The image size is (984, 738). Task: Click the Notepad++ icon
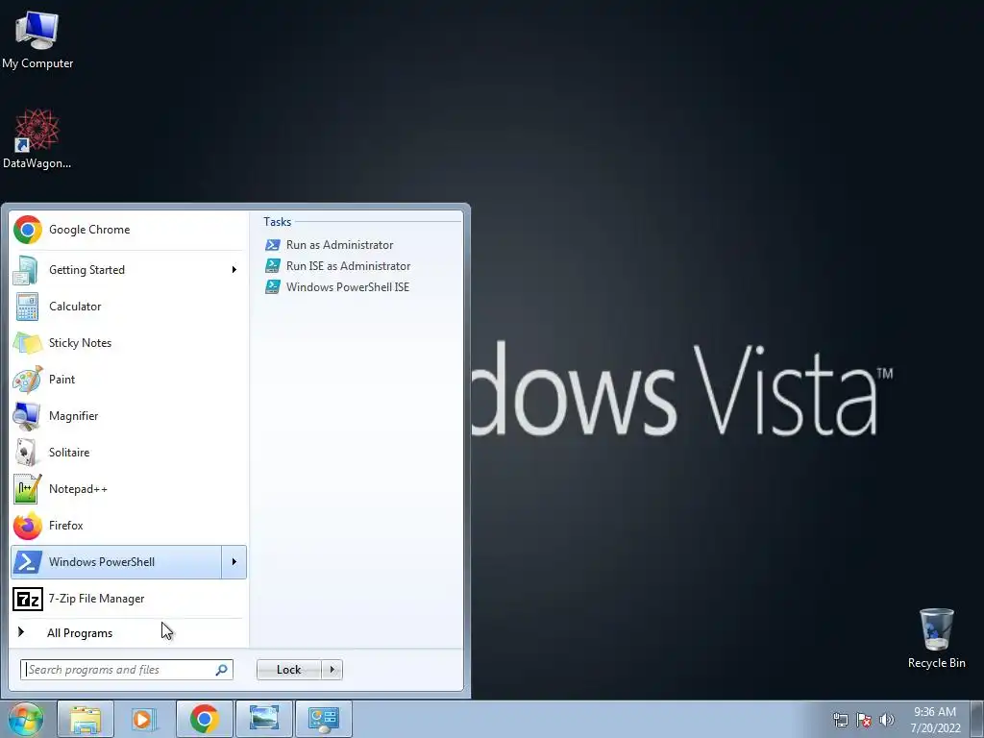coord(28,489)
